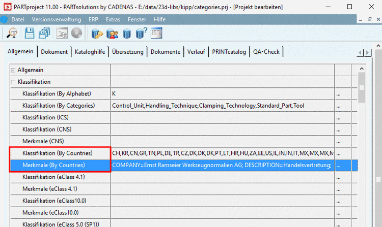Click the plain blue database icon
Image resolution: width=382 pixels, height=227 pixels.
click(127, 33)
